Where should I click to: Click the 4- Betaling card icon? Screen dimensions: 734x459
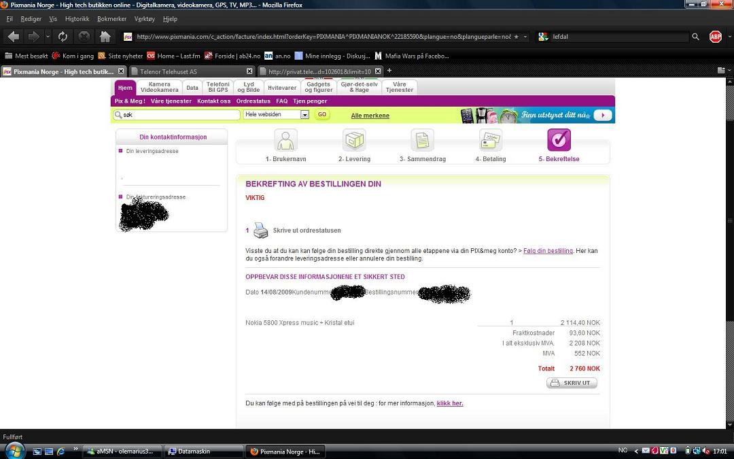491,140
